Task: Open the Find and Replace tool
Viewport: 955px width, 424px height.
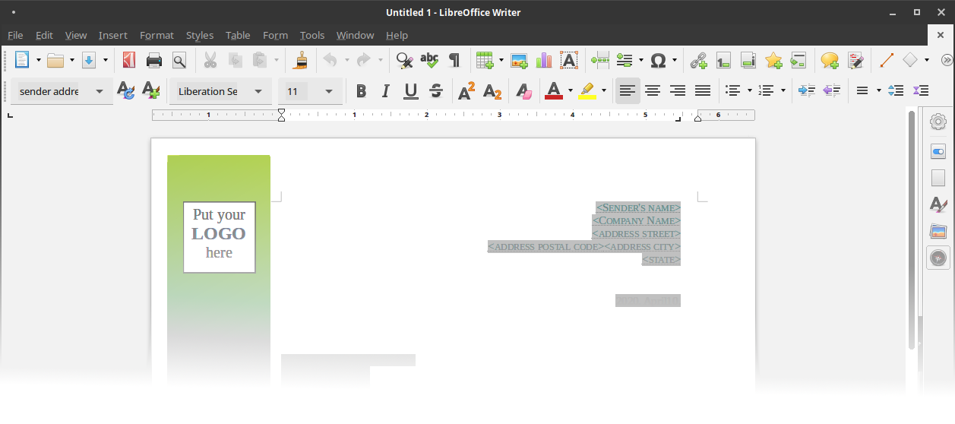Action: 404,60
